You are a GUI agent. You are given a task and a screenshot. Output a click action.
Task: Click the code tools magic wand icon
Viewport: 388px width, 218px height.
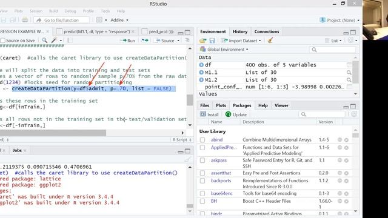[54, 41]
